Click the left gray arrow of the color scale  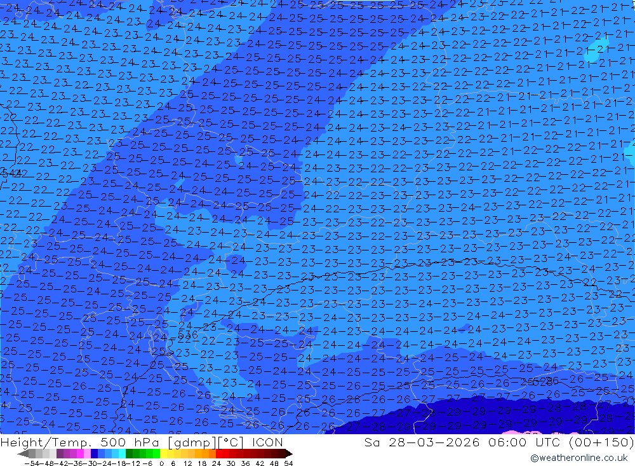[23, 453]
